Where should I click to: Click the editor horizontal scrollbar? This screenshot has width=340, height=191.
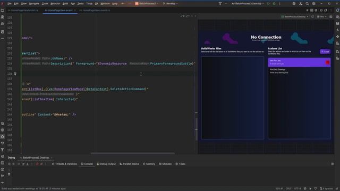click(133, 153)
